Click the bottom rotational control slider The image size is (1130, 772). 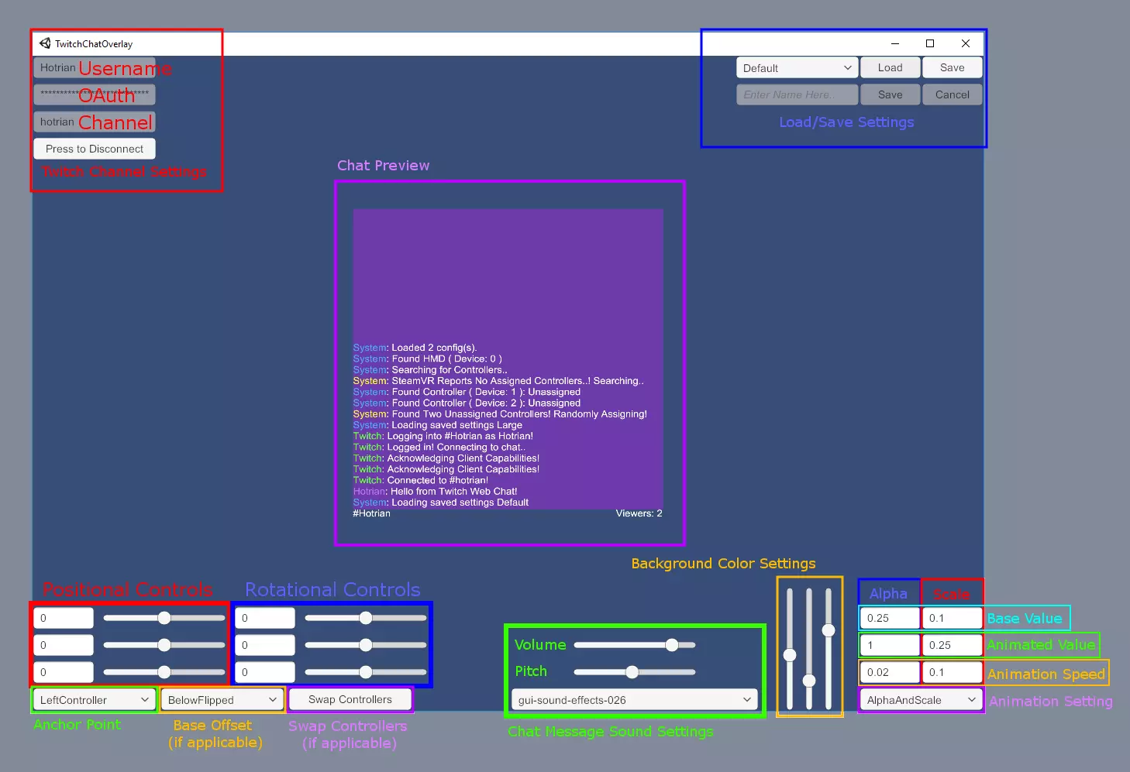[x=366, y=672]
